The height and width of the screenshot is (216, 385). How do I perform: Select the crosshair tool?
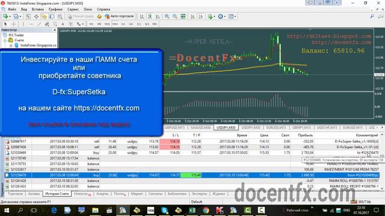[x=14, y=24]
